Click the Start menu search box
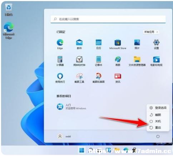This screenshot has width=173, height=156. click(x=108, y=19)
